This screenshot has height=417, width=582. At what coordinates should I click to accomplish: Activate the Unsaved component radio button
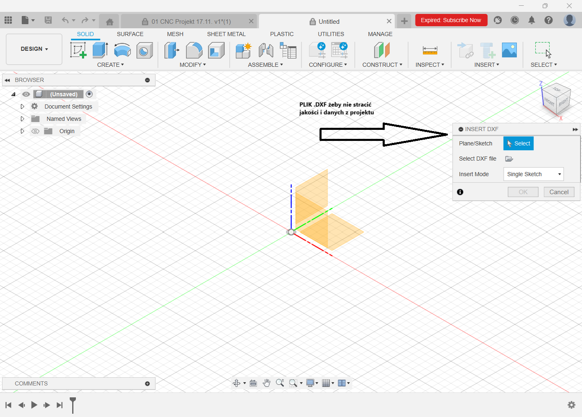pos(89,94)
